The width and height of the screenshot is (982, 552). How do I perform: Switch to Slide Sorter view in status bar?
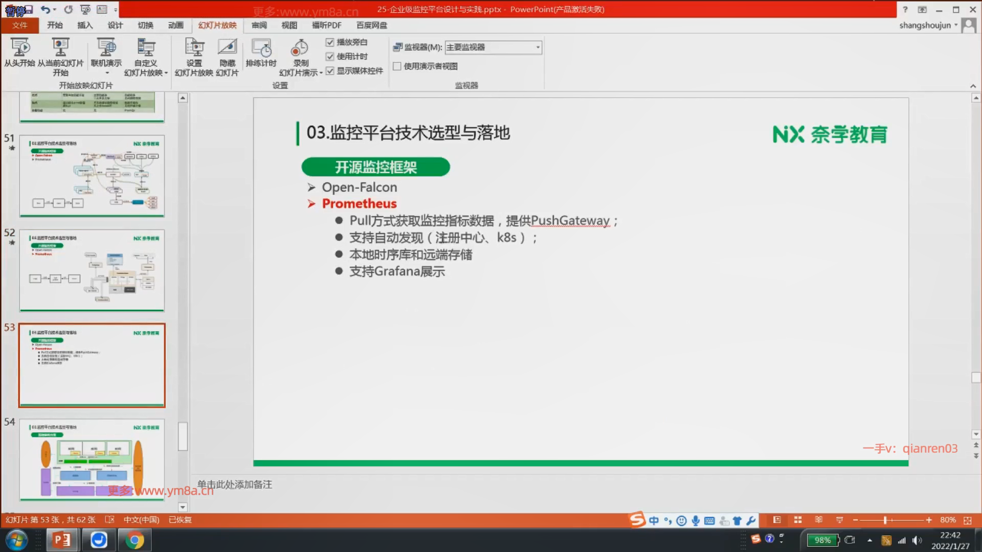coord(797,520)
